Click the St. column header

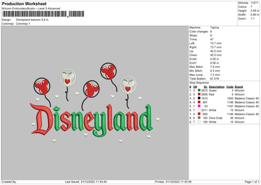pos(206,87)
